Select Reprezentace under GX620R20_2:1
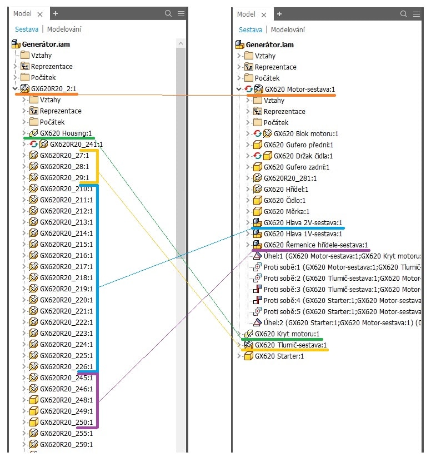Image resolution: width=431 pixels, height=462 pixels. click(61, 111)
